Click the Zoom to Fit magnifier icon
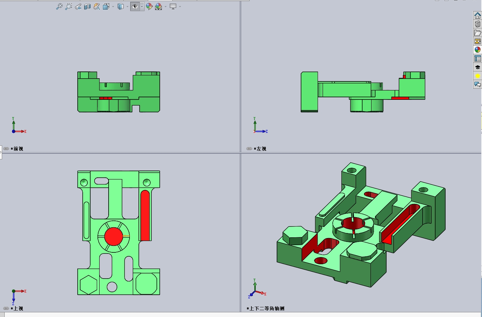The width and height of the screenshot is (482, 317). click(59, 6)
